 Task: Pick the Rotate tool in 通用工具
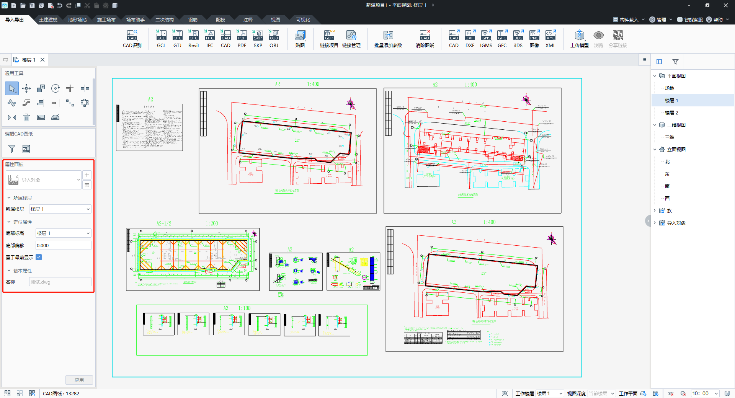click(x=56, y=88)
